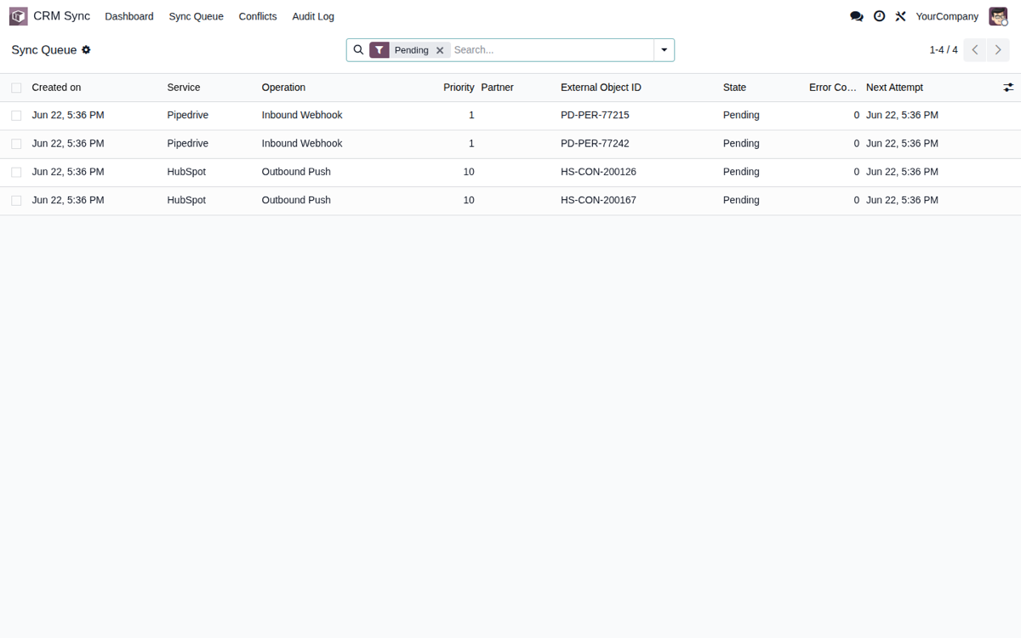Open record PD-PER-77242
Viewport: 1021px width, 638px height.
pos(595,144)
